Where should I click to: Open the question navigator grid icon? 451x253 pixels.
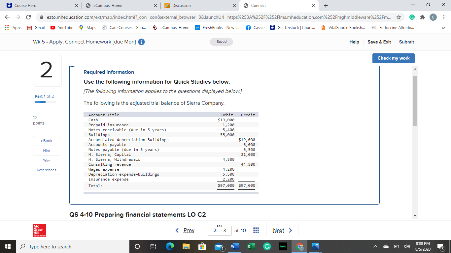click(x=256, y=230)
